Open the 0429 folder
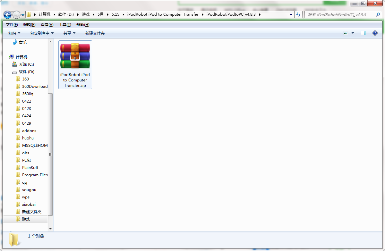 coord(27,123)
